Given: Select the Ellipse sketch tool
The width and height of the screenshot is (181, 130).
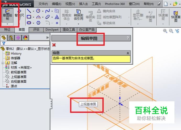Looking at the screenshot, I should point(48,17).
